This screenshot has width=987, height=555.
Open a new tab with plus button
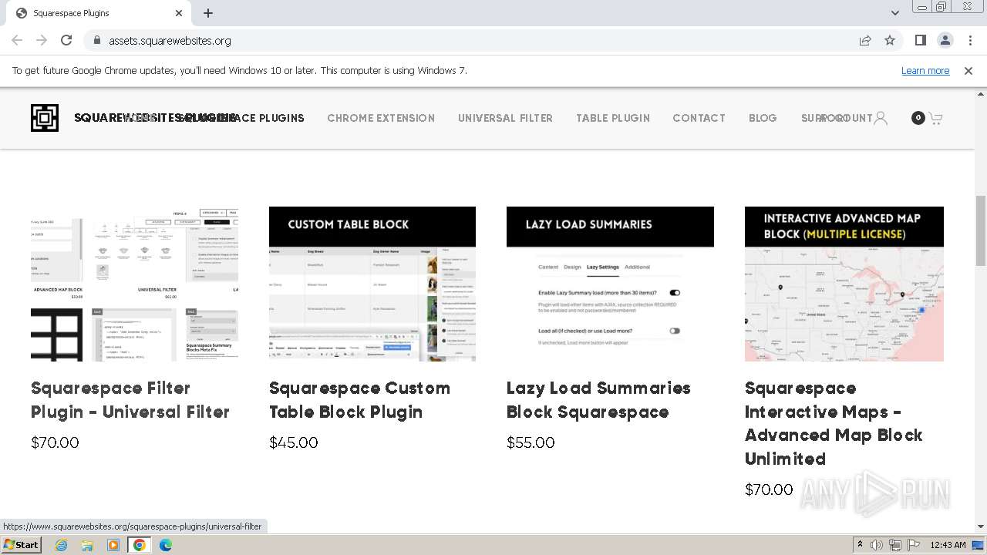click(208, 13)
